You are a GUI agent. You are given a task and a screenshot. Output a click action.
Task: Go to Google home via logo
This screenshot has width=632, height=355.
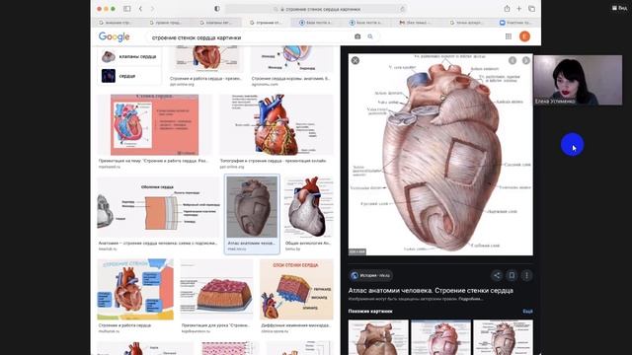[115, 36]
